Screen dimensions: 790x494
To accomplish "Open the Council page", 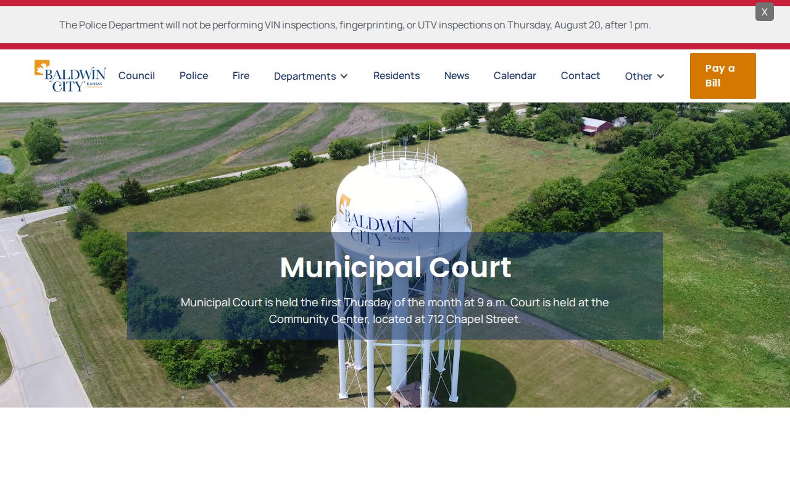I will pos(136,75).
